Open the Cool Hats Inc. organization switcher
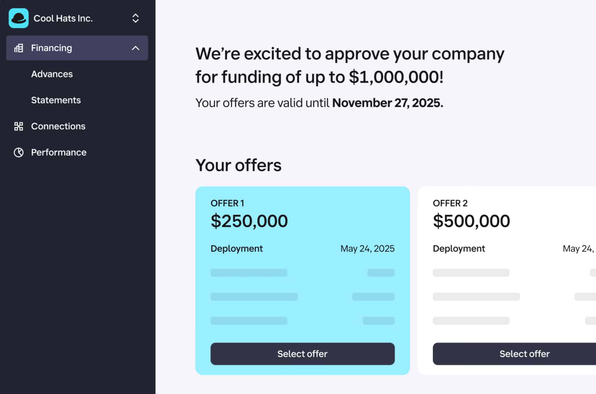The height and width of the screenshot is (394, 596). point(63,18)
